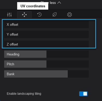Image resolution: width=102 pixels, height=101 pixels.
Task: Select the UV coordinates move-arrows tab
Action: [x=24, y=15]
